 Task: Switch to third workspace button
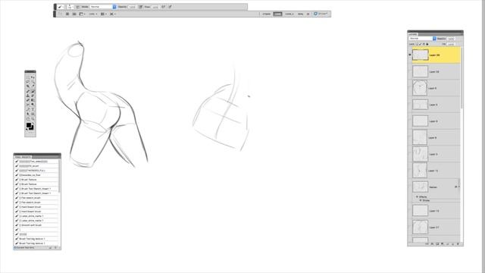click(x=289, y=14)
